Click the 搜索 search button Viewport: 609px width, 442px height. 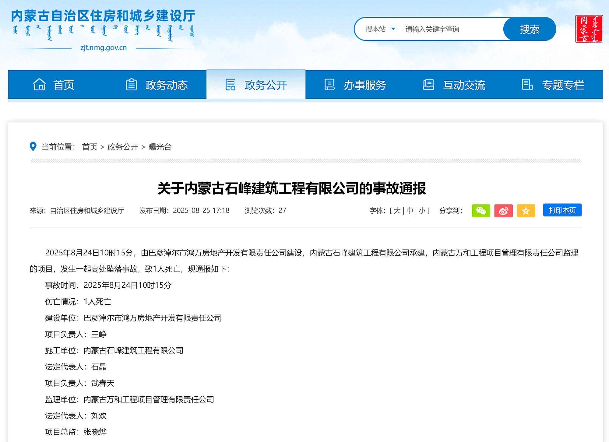529,29
